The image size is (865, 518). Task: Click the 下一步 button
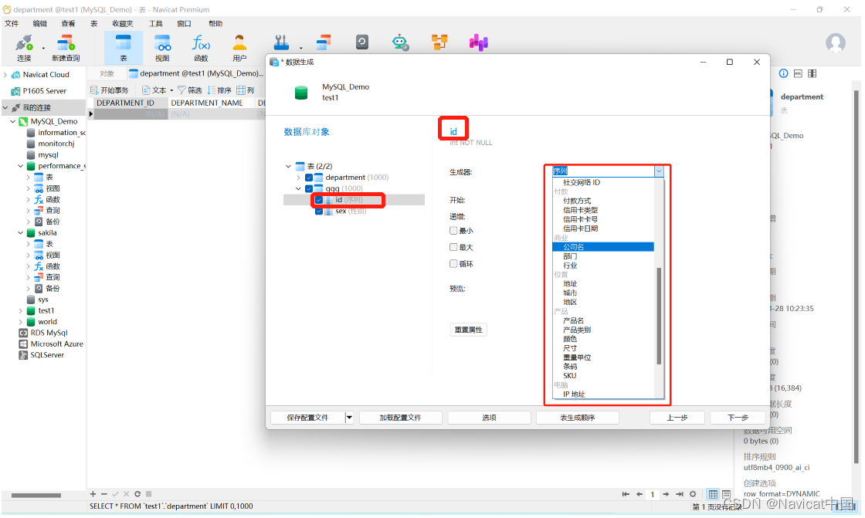point(738,418)
